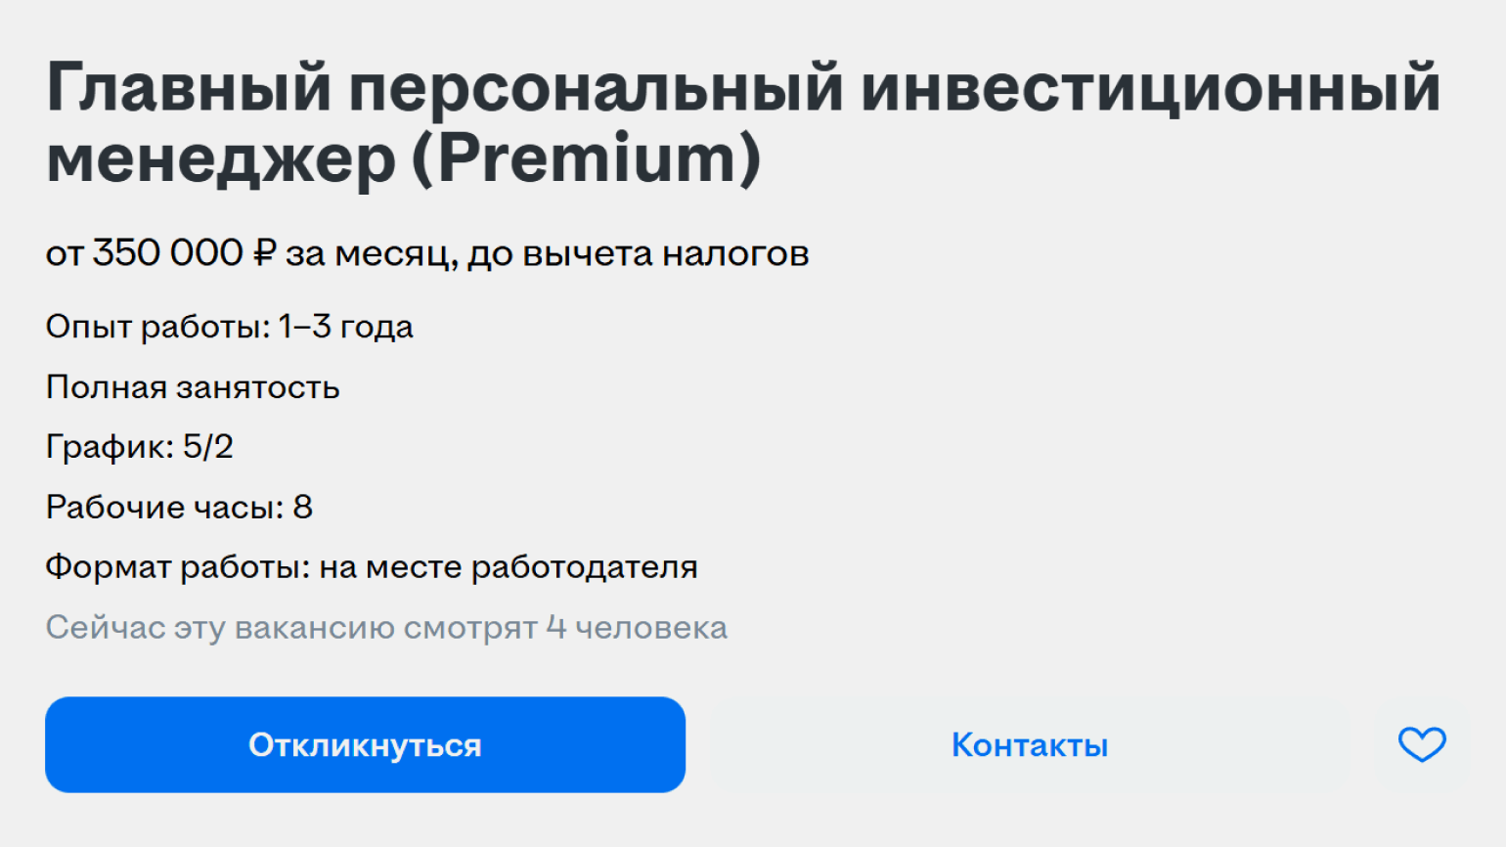Viewport: 1506px width, 847px height.
Task: Click the Рабочие часы label
Action: point(164,508)
